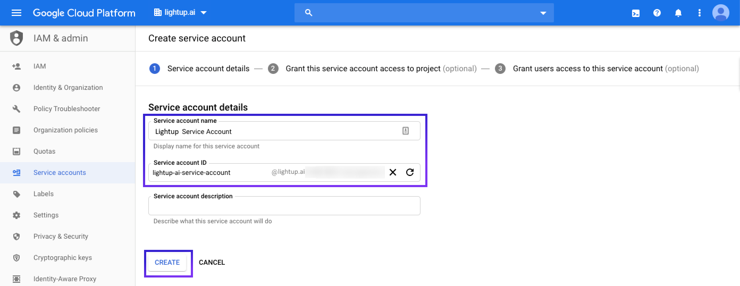Click the Cryptographic keys shield icon

16,258
